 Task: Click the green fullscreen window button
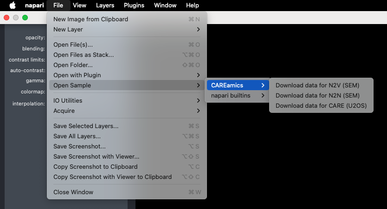pos(25,18)
